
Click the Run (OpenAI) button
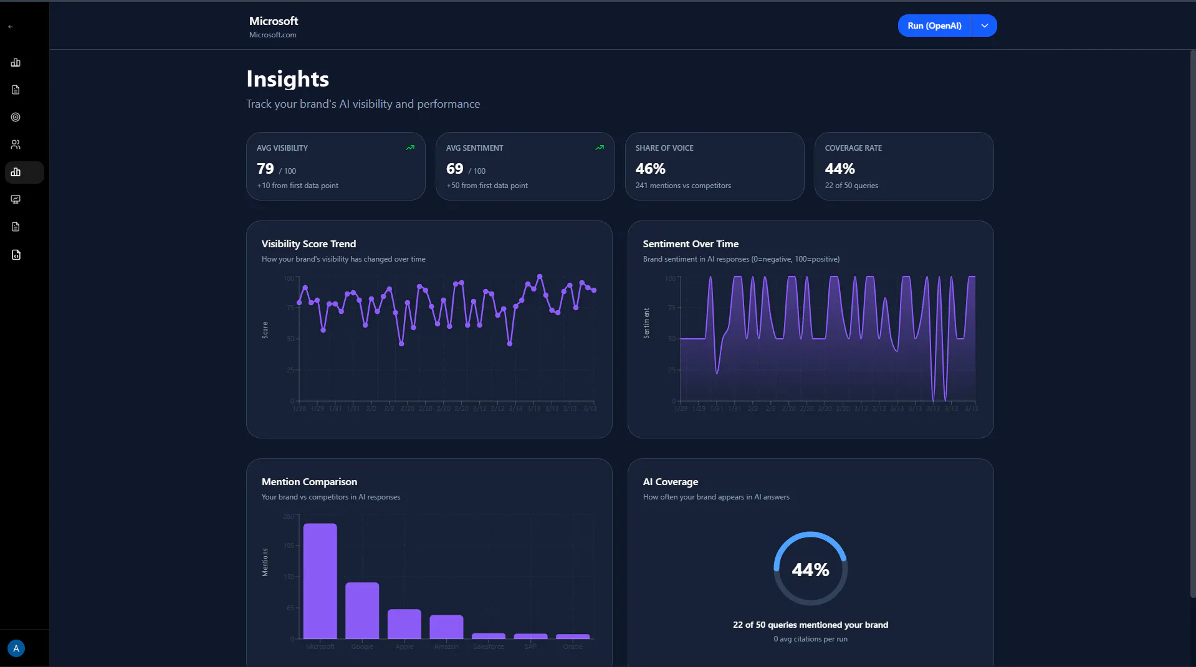(x=934, y=26)
